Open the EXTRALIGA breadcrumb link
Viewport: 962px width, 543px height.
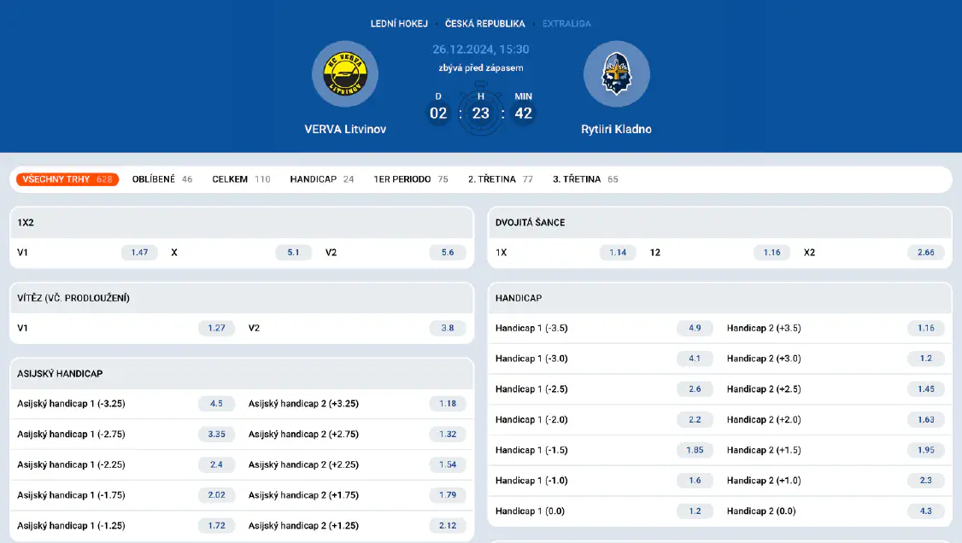pyautogui.click(x=566, y=23)
